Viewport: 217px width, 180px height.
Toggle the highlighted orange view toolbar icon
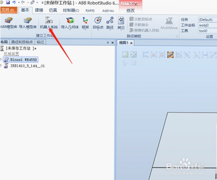point(170,55)
